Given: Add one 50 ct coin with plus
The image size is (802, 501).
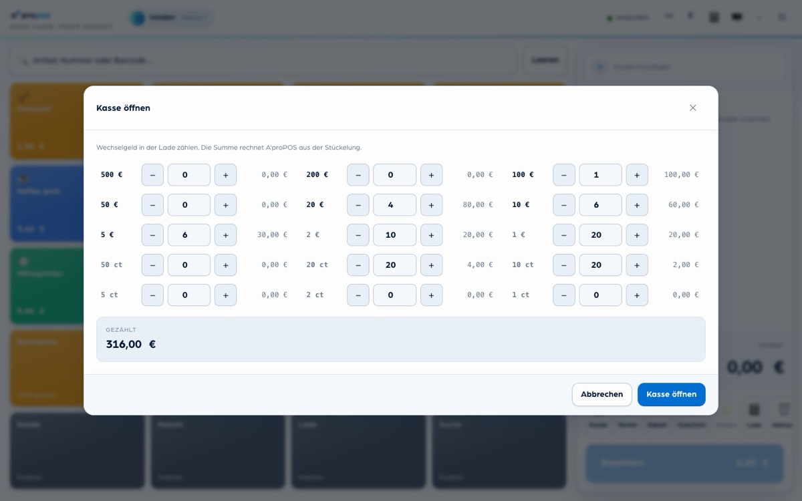Looking at the screenshot, I should coord(225,265).
